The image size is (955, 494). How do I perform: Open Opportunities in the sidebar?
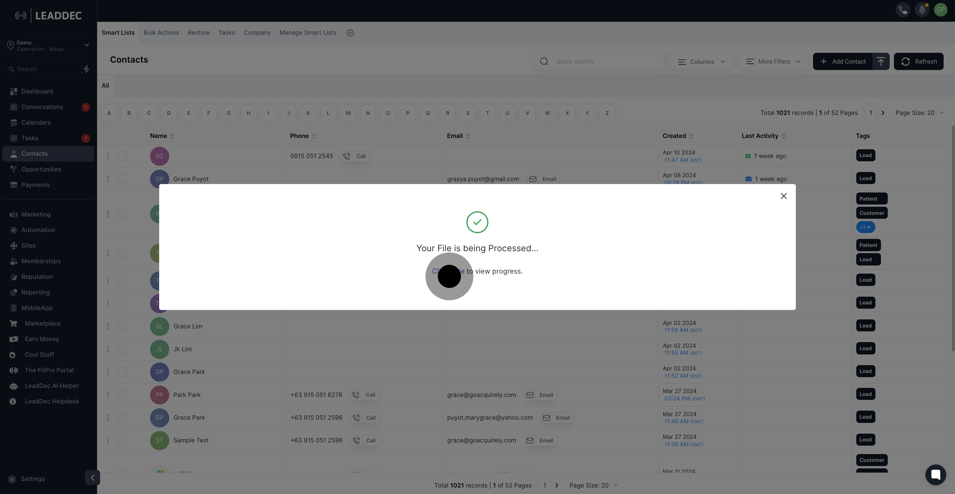(x=48, y=169)
